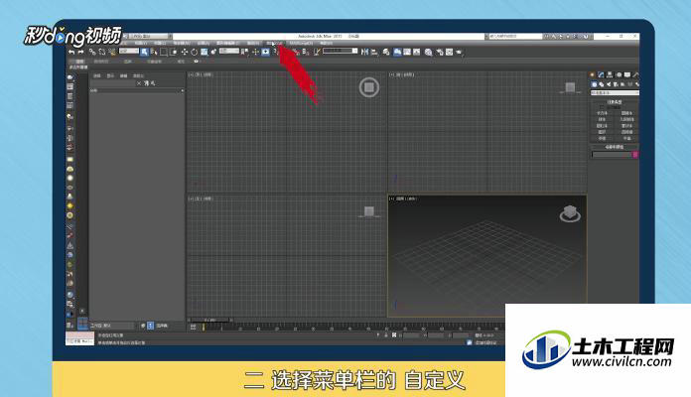Select the Select and Link tool
This screenshot has width=691, height=397.
coord(92,52)
